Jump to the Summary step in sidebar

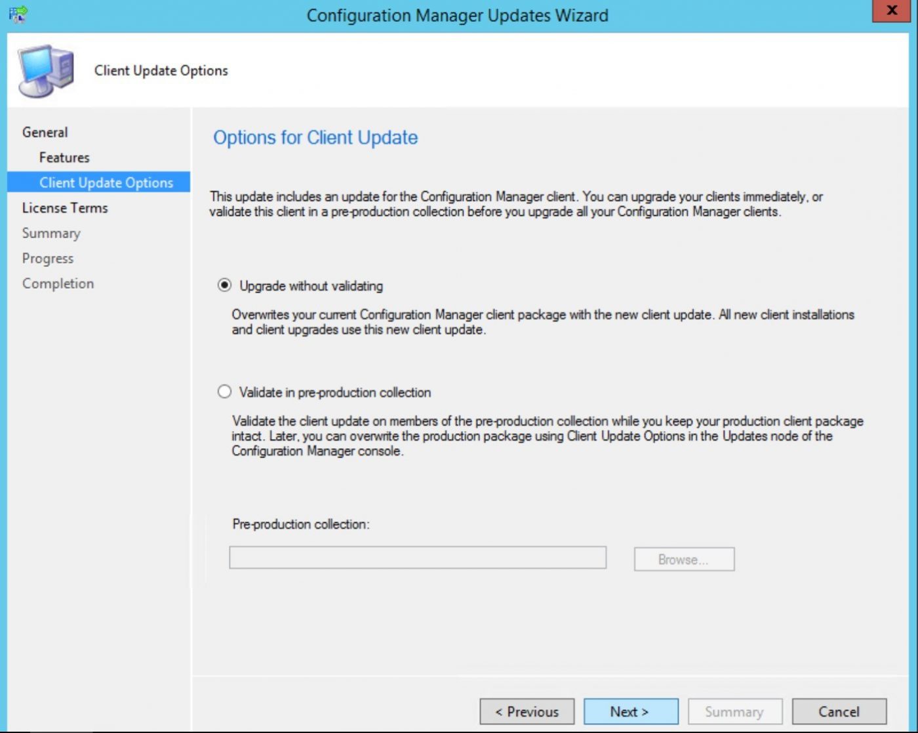point(51,233)
